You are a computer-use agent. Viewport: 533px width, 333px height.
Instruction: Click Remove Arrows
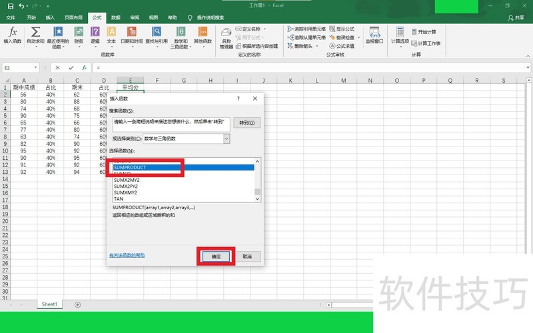(300, 46)
